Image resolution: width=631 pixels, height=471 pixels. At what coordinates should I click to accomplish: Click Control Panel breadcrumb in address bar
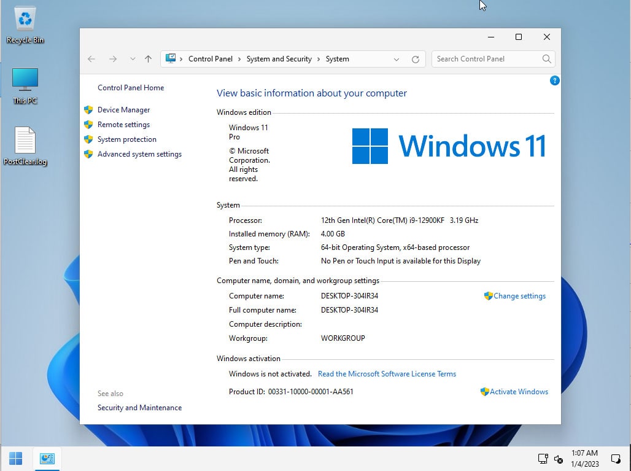[x=210, y=59]
